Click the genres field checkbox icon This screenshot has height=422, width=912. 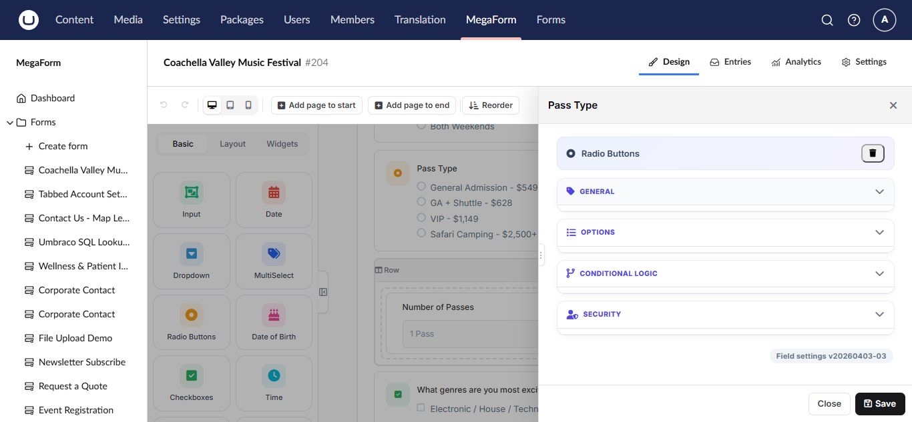tap(398, 395)
